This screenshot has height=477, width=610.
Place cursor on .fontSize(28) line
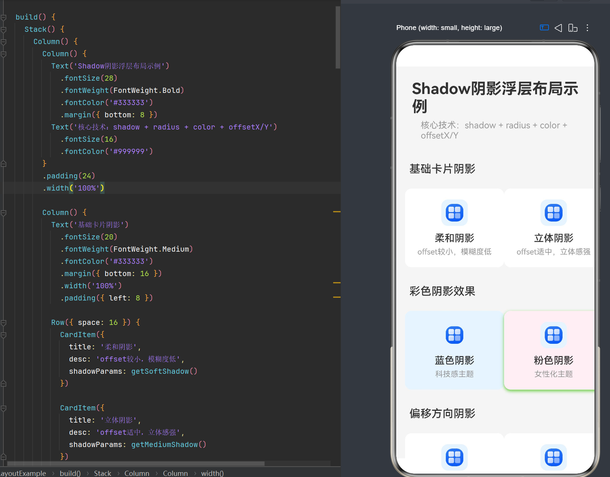pyautogui.click(x=89, y=78)
